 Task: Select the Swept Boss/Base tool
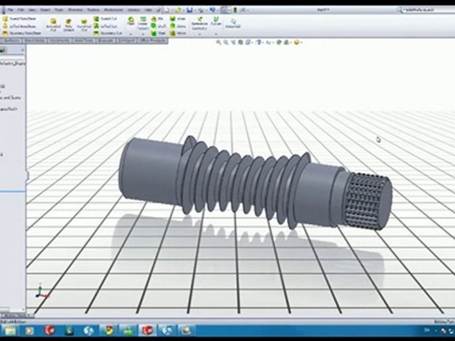coord(20,18)
